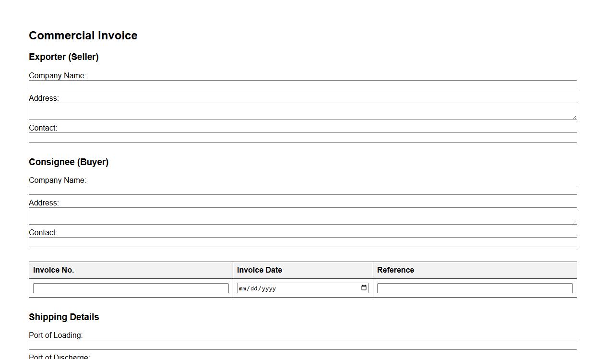Focus the Exporter Company Name field

tap(303, 85)
